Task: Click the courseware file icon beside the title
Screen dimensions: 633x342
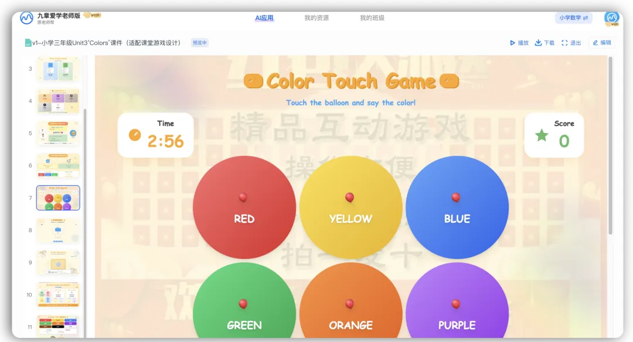Action: click(x=28, y=43)
